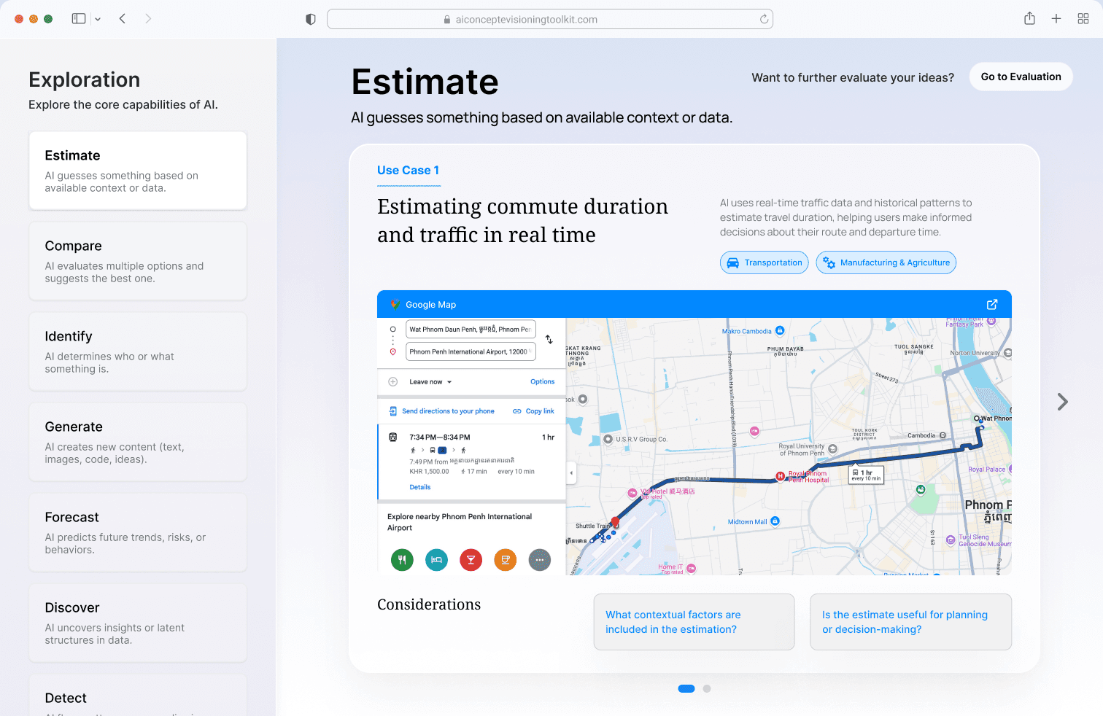Open the Leave now dropdown

coord(430,382)
